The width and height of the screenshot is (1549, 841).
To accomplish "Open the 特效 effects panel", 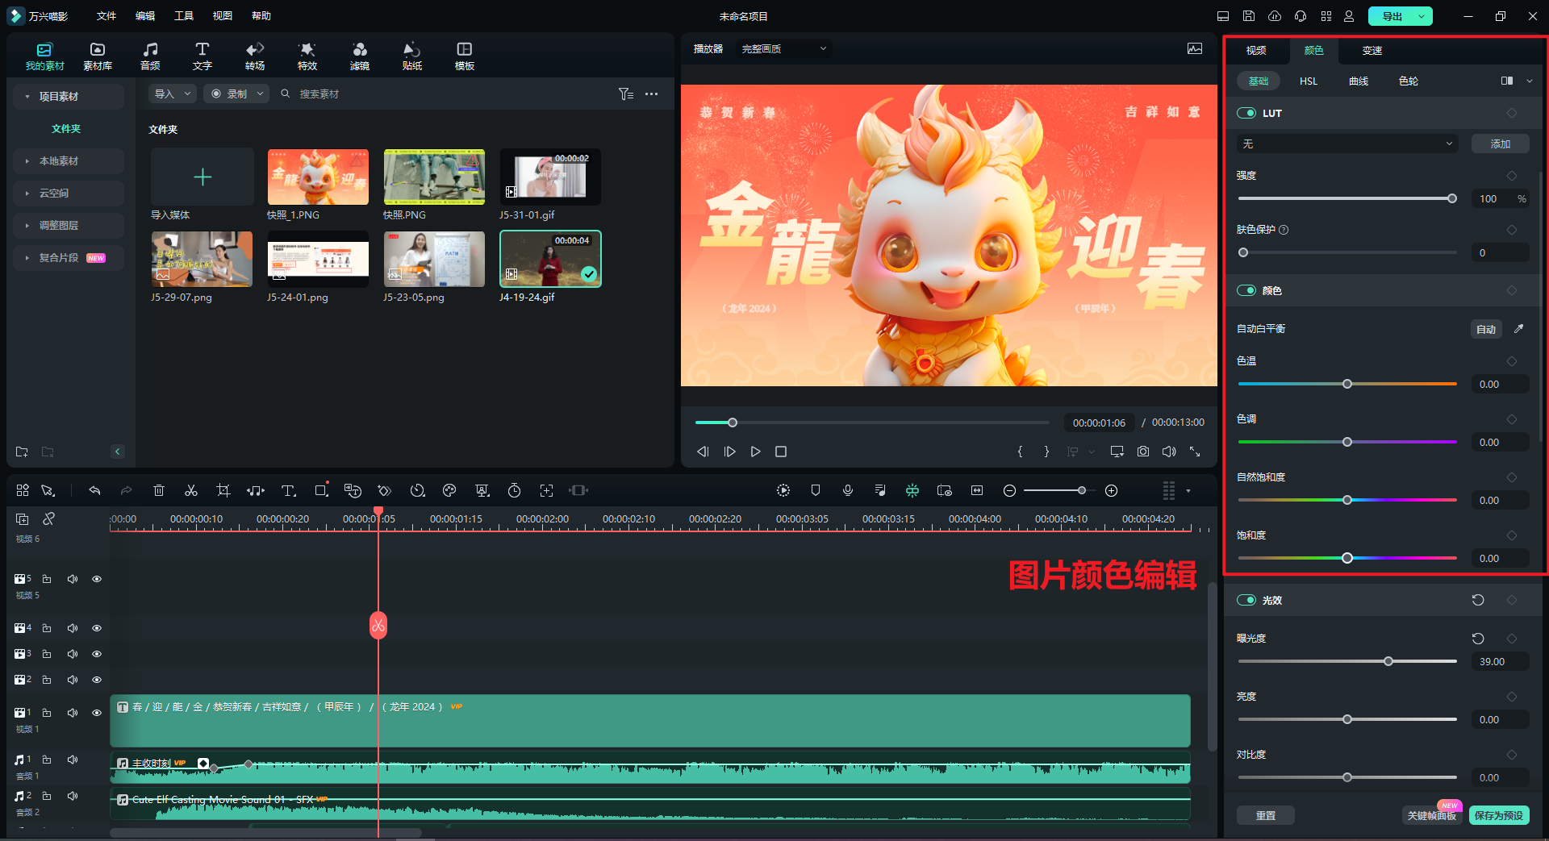I will [x=307, y=56].
